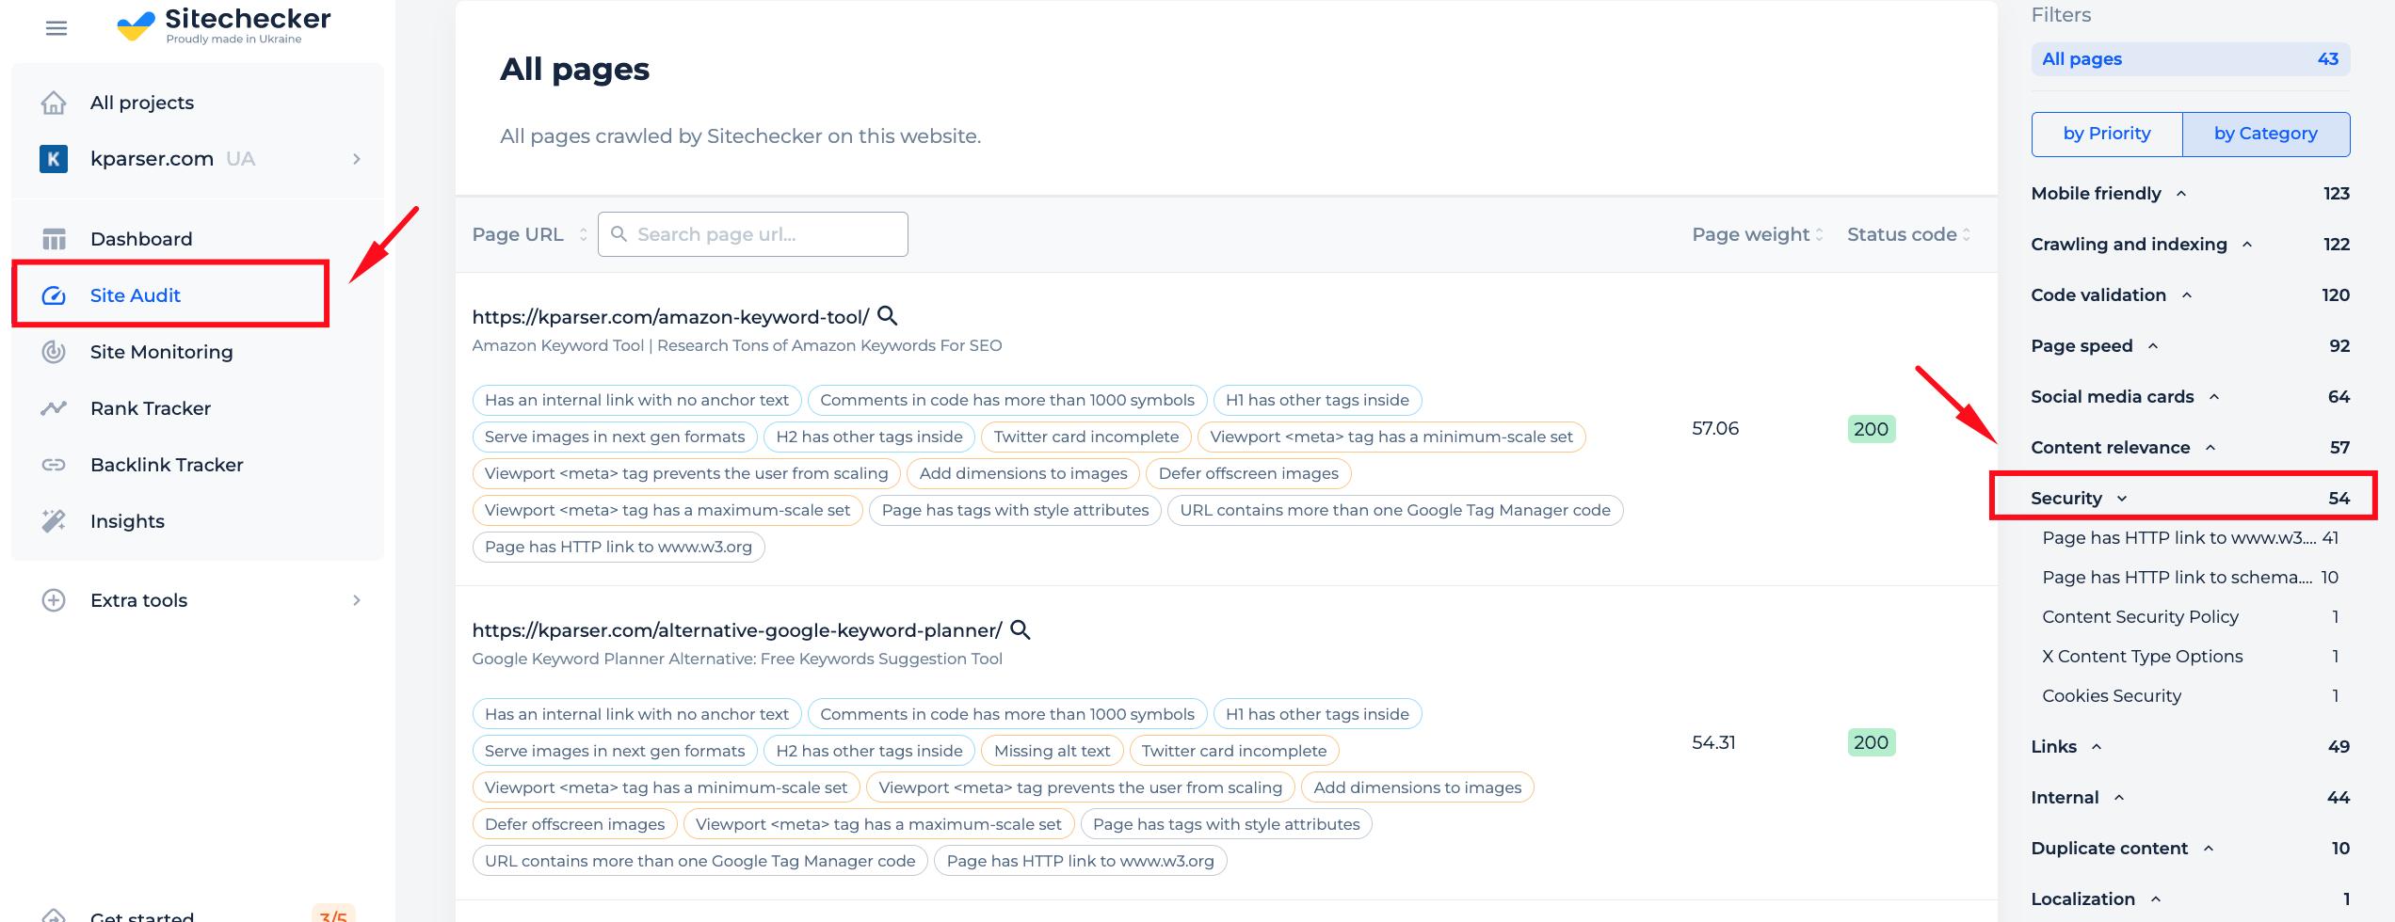Click the Sitechecker heart logo
2395x922 pixels.
136,25
